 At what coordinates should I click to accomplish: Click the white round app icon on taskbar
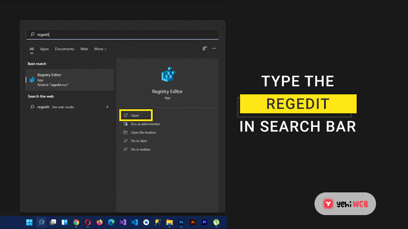point(146,223)
